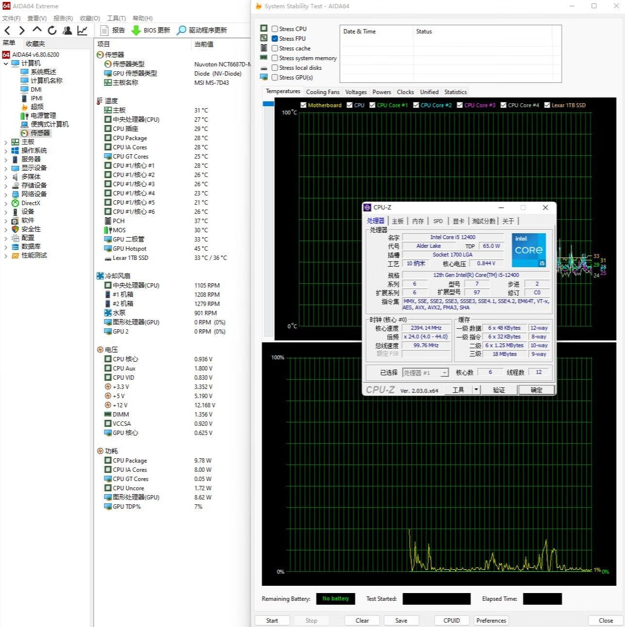Expand the 设备 tree node

click(6, 212)
